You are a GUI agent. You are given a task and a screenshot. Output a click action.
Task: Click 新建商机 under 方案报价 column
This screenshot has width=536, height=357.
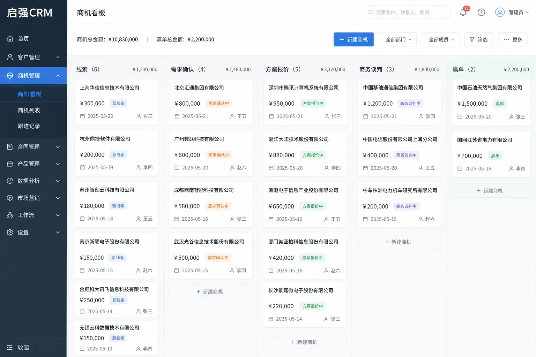(305, 342)
